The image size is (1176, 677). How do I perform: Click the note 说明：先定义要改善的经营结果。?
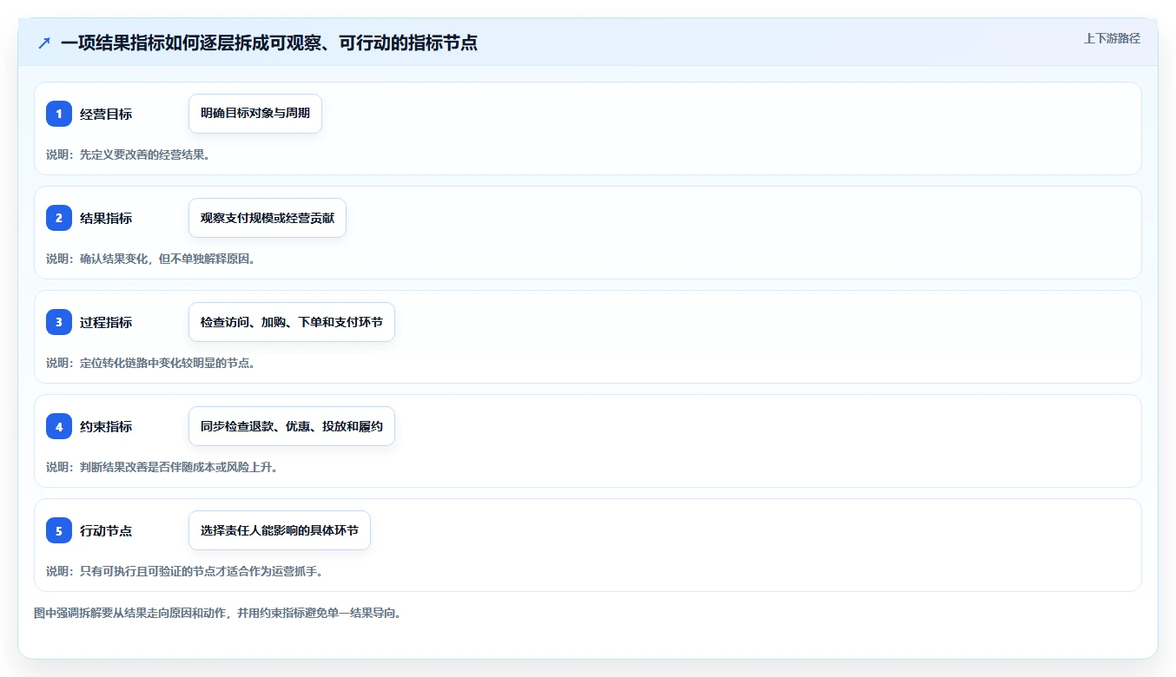click(x=129, y=154)
